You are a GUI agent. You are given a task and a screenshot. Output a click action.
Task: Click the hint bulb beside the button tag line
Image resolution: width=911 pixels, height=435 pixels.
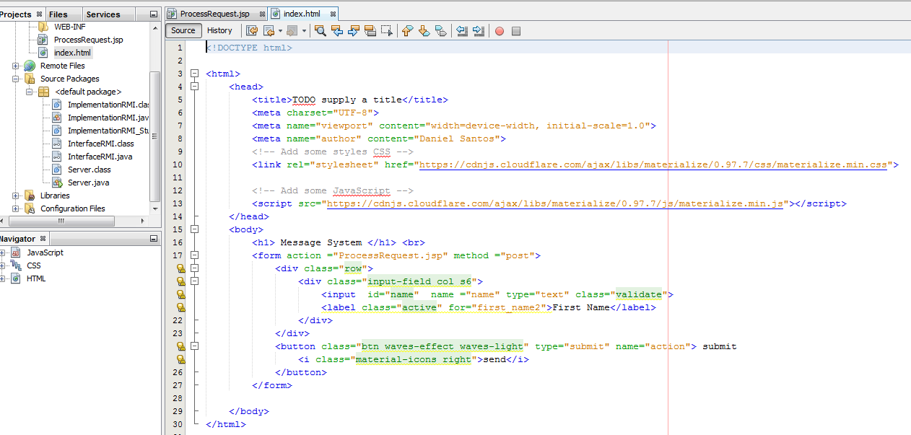click(x=181, y=346)
